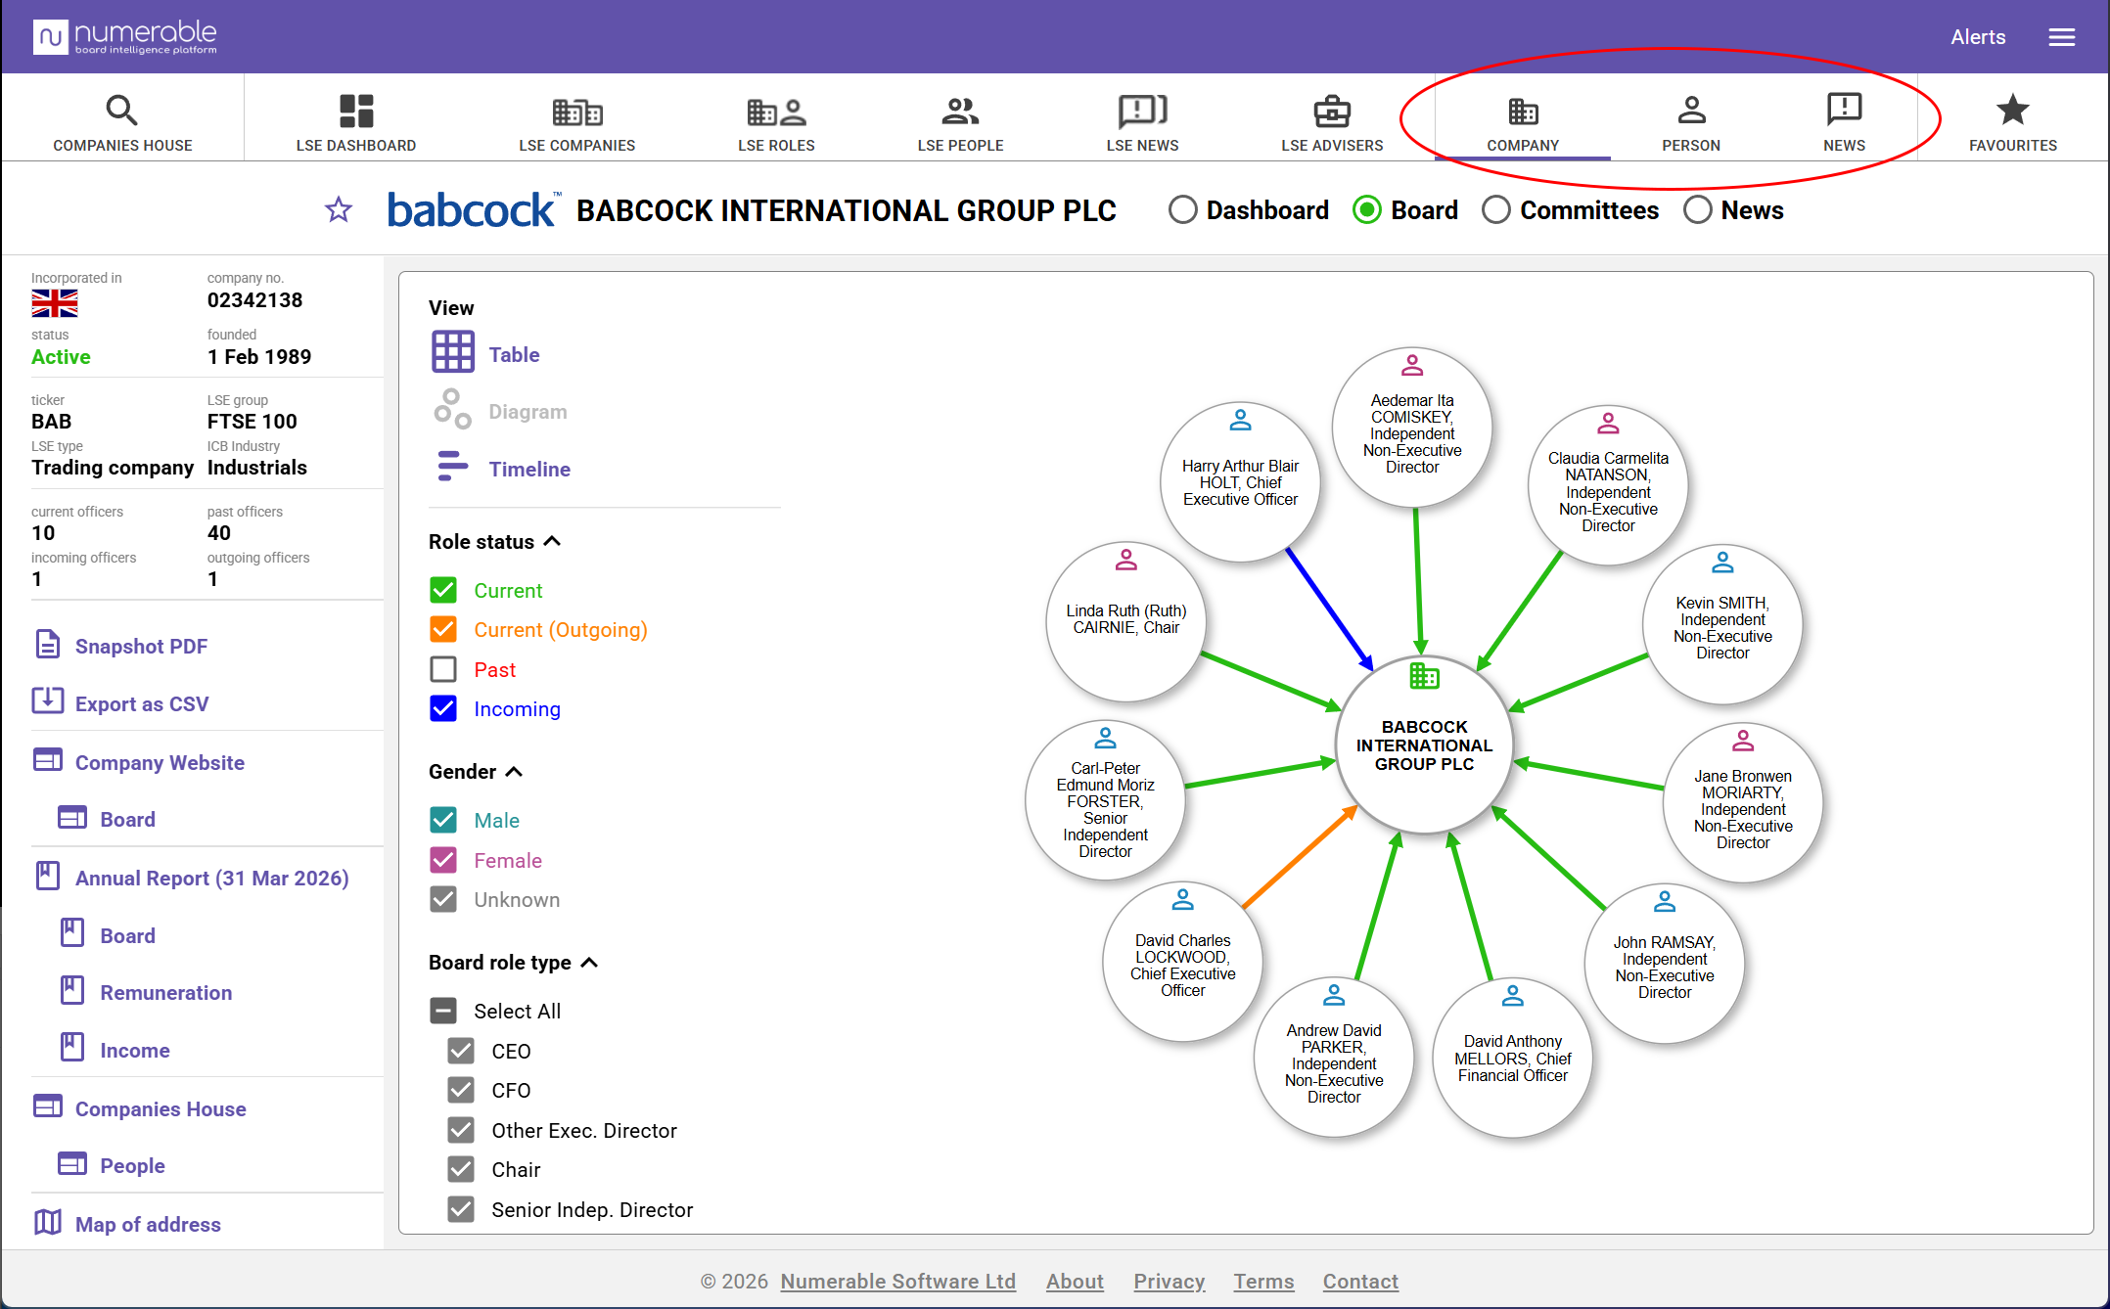The image size is (2110, 1309).
Task: Click the Remuneration bookmark icon
Action: (72, 990)
